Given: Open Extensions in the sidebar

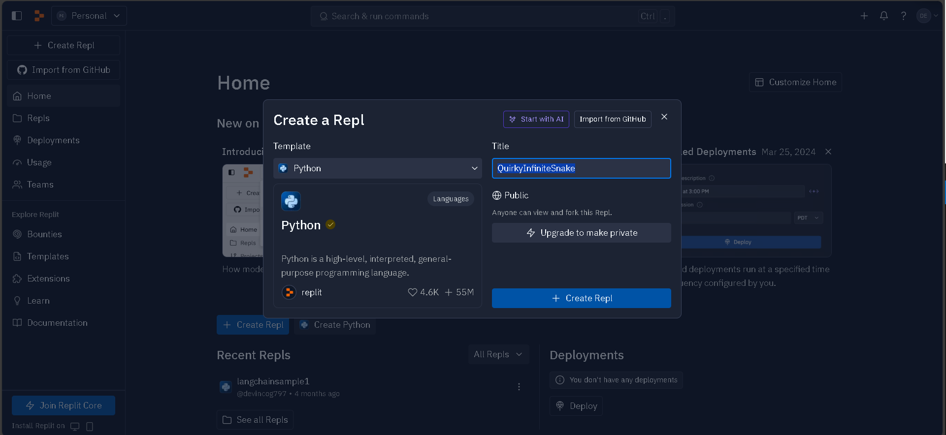Looking at the screenshot, I should click(64, 279).
